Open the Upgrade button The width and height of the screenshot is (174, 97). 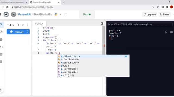[150, 15]
